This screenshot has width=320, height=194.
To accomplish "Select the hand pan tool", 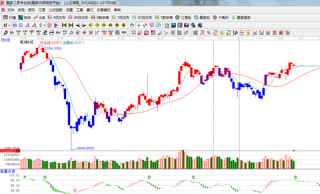I will pos(132,25).
